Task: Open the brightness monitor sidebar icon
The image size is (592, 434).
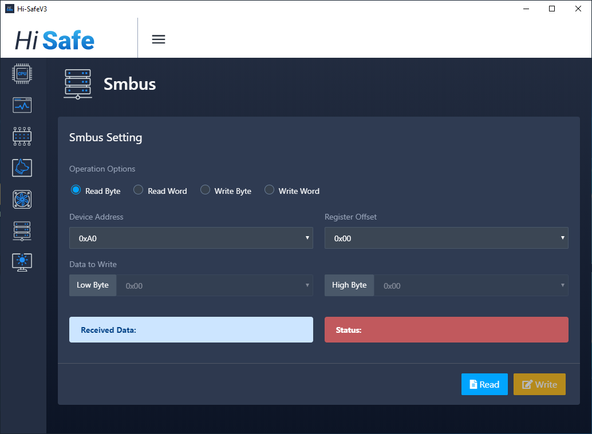Action: [22, 262]
